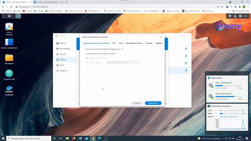Open CSS-Tricks bookmark

(207, 11)
